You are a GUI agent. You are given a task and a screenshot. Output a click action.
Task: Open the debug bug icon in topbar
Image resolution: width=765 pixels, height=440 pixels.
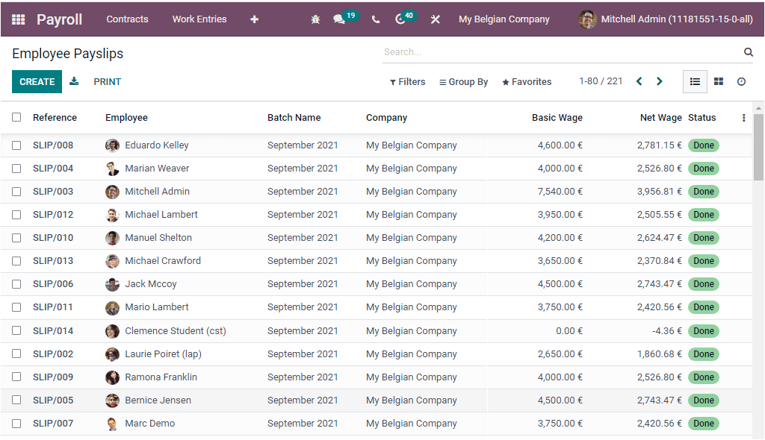tap(315, 19)
